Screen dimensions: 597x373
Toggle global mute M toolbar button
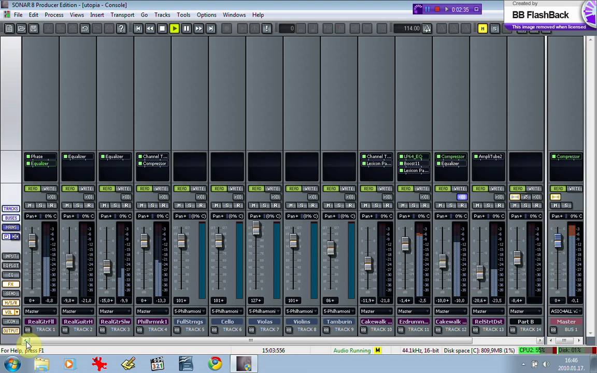tap(482, 28)
